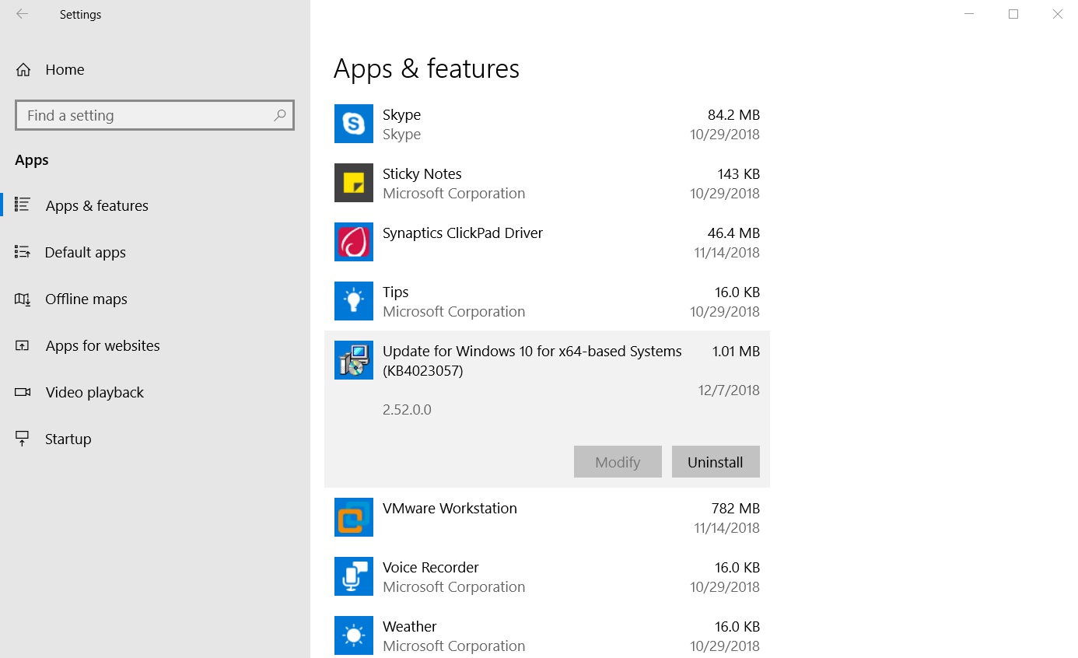Focus the Find a setting box
Screen dimensions: 1078x658
pos(155,115)
